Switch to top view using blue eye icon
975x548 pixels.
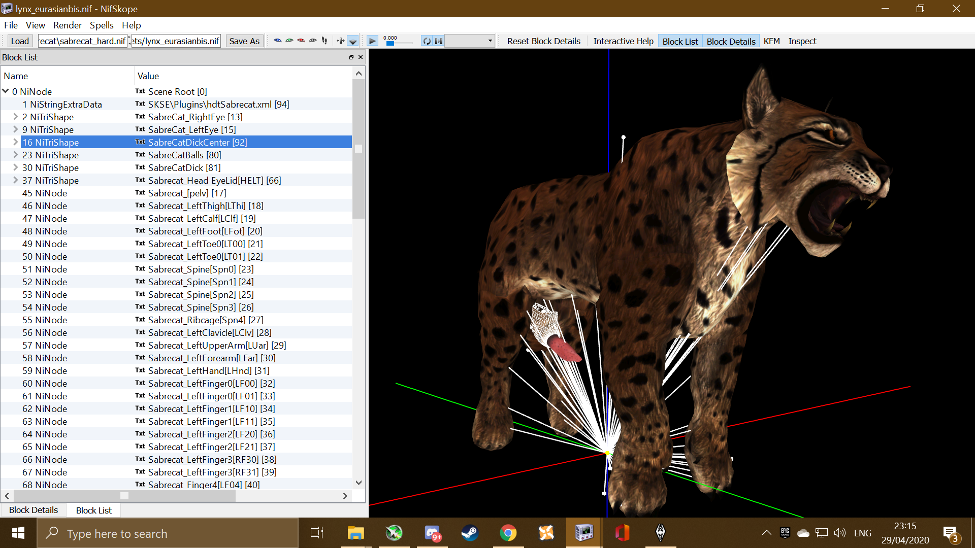278,41
